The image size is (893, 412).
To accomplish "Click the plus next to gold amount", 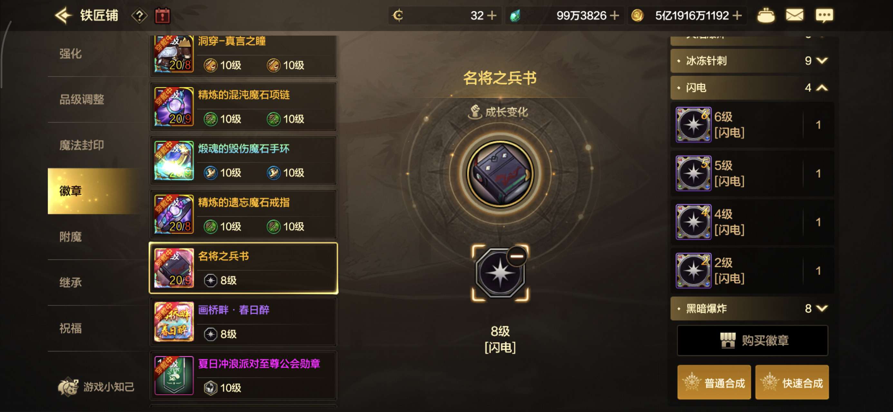I will coord(737,15).
